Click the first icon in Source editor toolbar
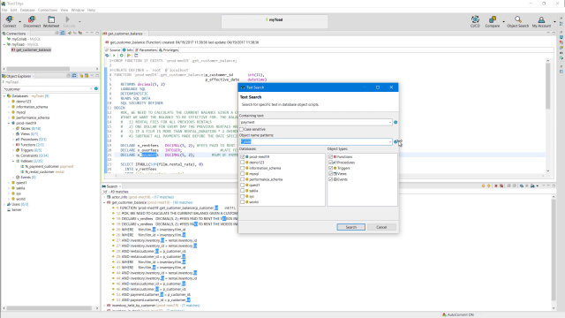This screenshot has width=565, height=318. tap(107, 56)
